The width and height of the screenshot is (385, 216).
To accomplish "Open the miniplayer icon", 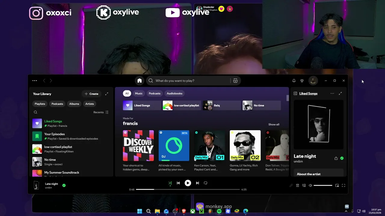I will [x=337, y=185].
